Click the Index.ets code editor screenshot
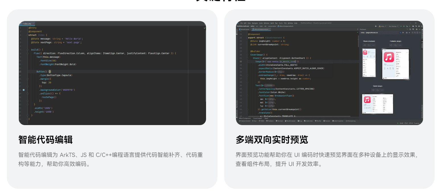This screenshot has height=193, width=438. point(112,73)
